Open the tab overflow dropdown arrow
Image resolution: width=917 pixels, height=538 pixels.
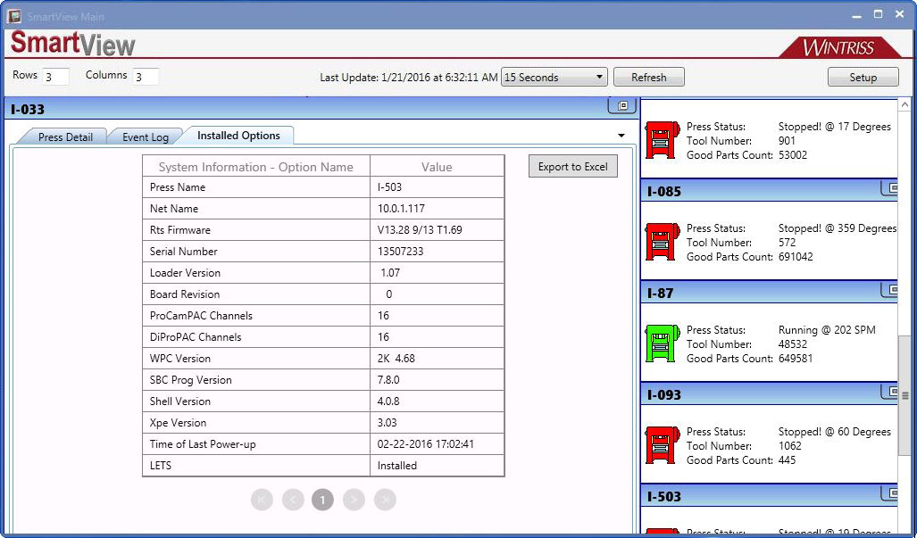621,136
